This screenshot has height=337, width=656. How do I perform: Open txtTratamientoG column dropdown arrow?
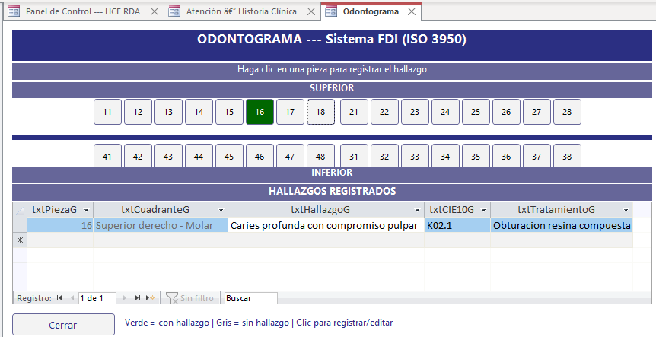click(626, 210)
